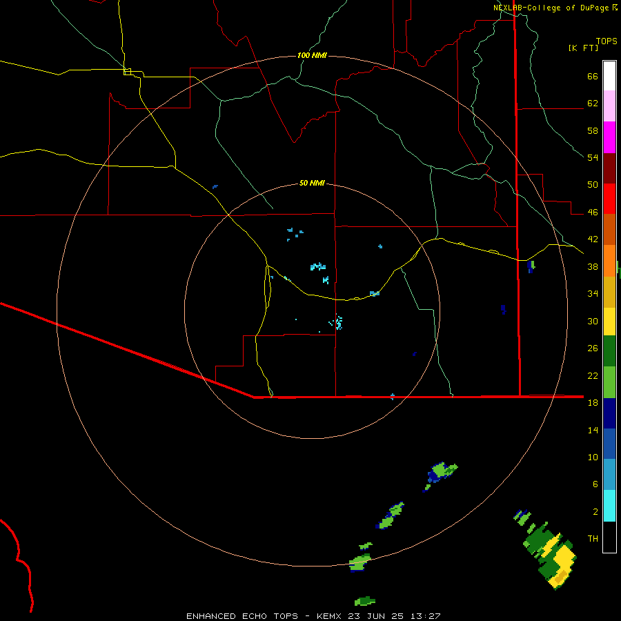Select the bright yellow legend swatch
The height and width of the screenshot is (621, 621).
(609, 321)
